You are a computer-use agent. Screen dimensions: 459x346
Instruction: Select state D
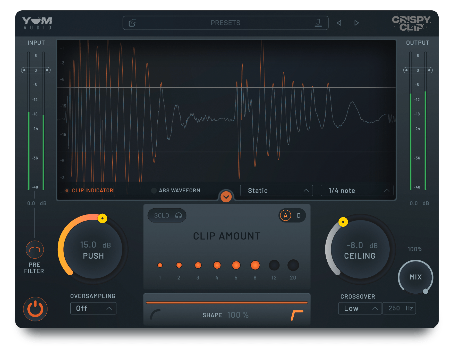coord(299,216)
